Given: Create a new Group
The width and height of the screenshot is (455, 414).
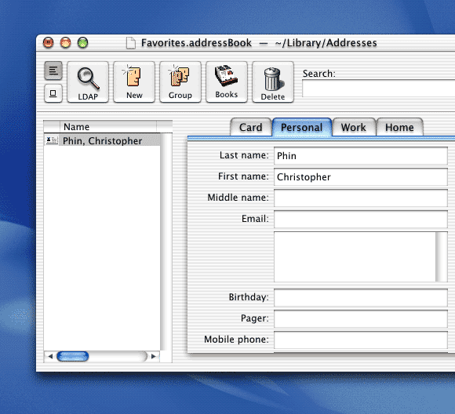Looking at the screenshot, I should click(x=180, y=82).
